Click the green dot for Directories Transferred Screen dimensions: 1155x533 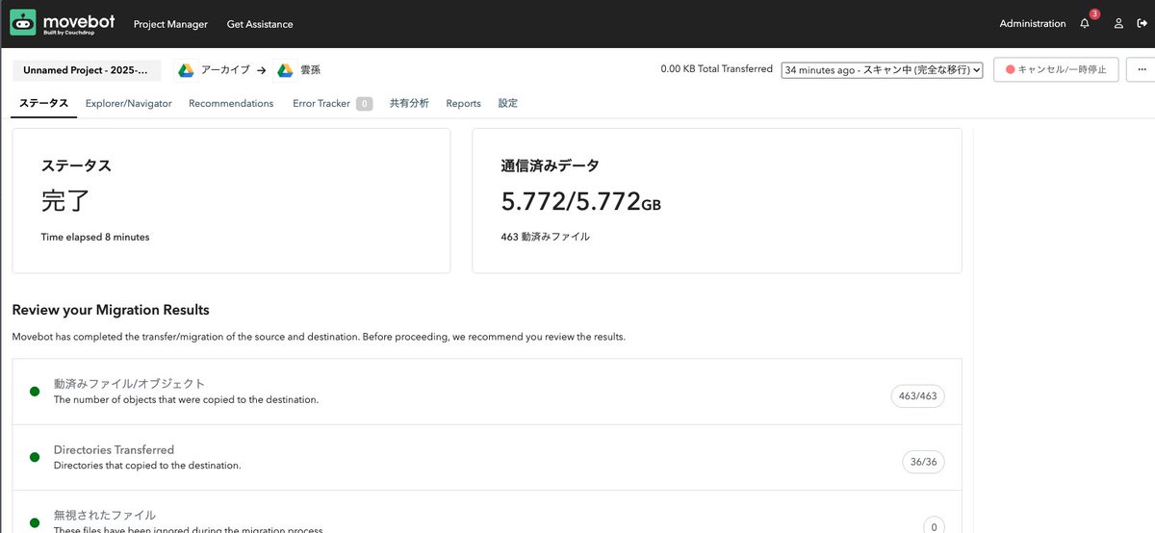point(35,458)
